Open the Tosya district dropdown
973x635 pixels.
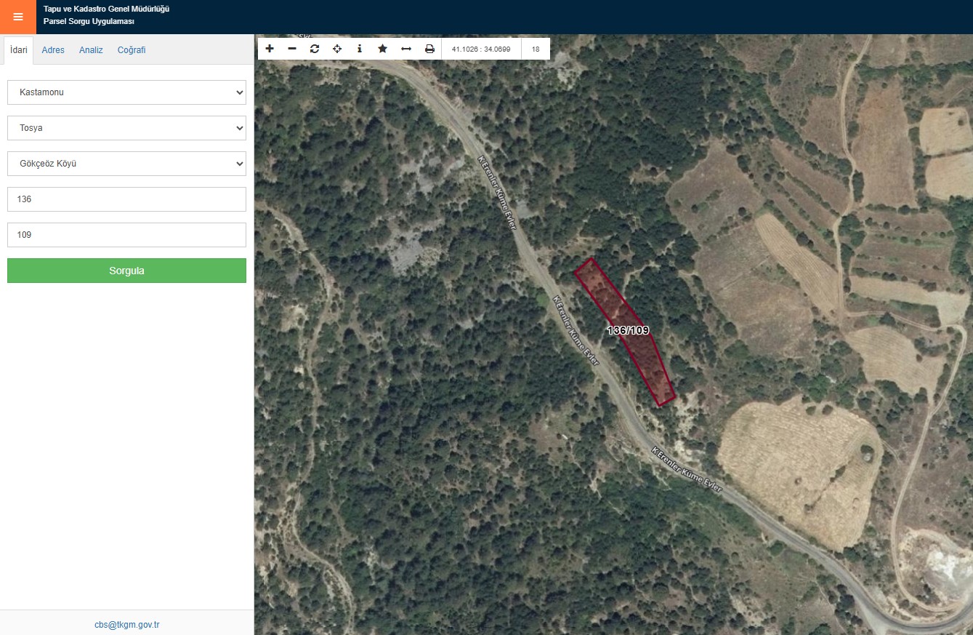pos(126,128)
